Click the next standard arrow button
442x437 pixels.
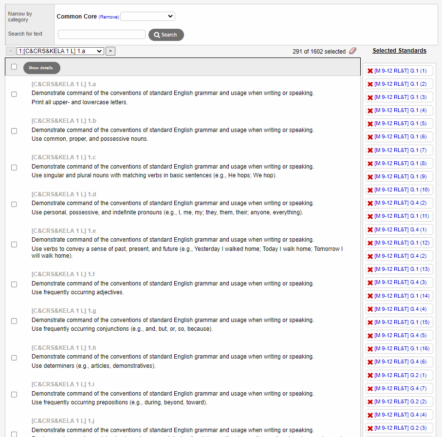click(110, 51)
